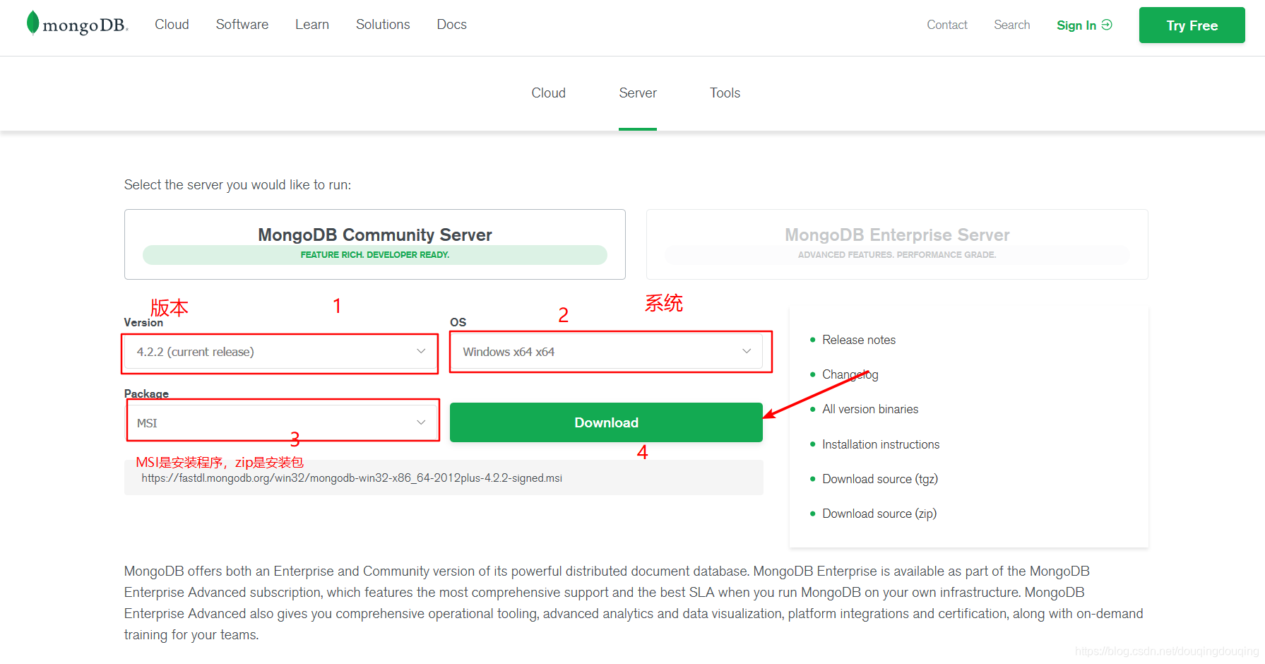Go to the Contact page

click(x=947, y=25)
